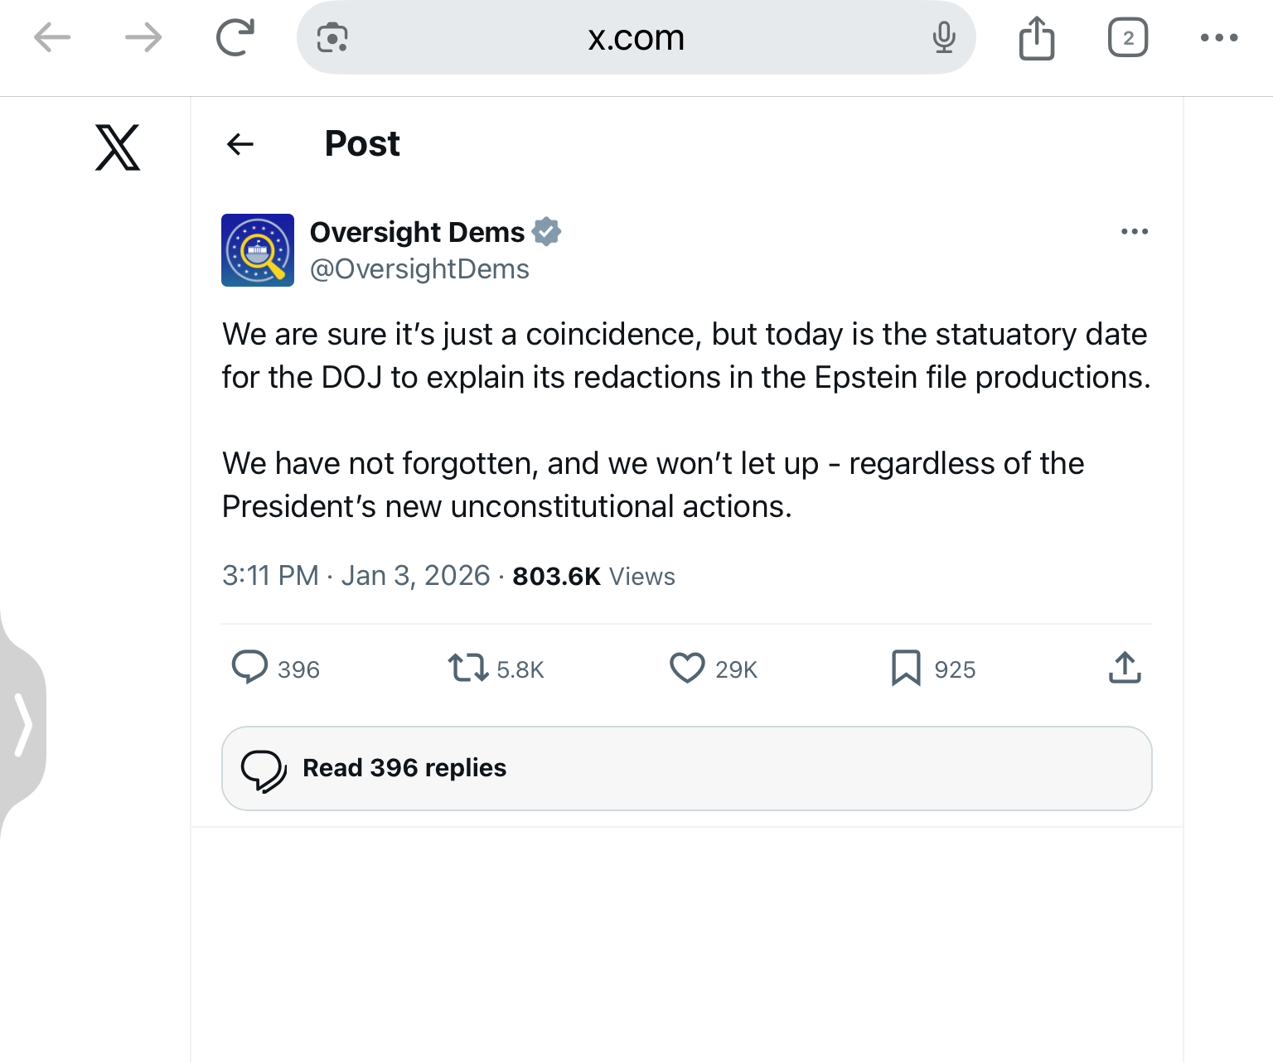Click Read 396 replies button
This screenshot has width=1273, height=1063.
tap(686, 768)
